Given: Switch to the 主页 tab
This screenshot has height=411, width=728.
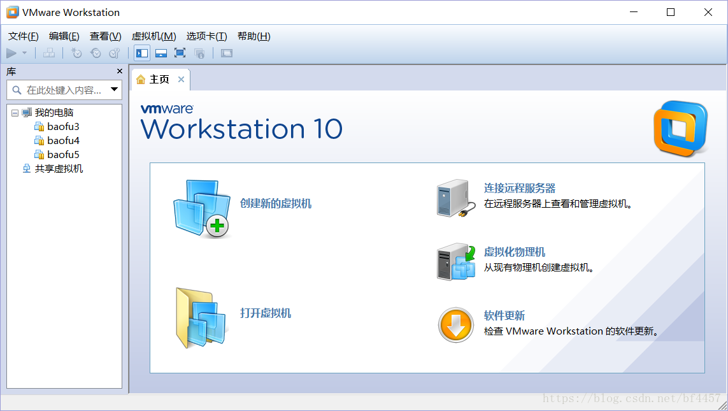Looking at the screenshot, I should 159,80.
